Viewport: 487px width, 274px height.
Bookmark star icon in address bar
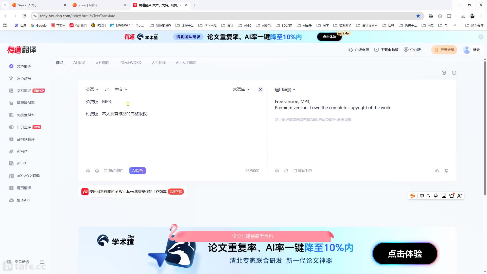coord(418,16)
